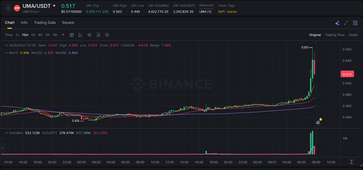
Task: Collapse the MA indicators row chevron
Action: tap(6, 53)
